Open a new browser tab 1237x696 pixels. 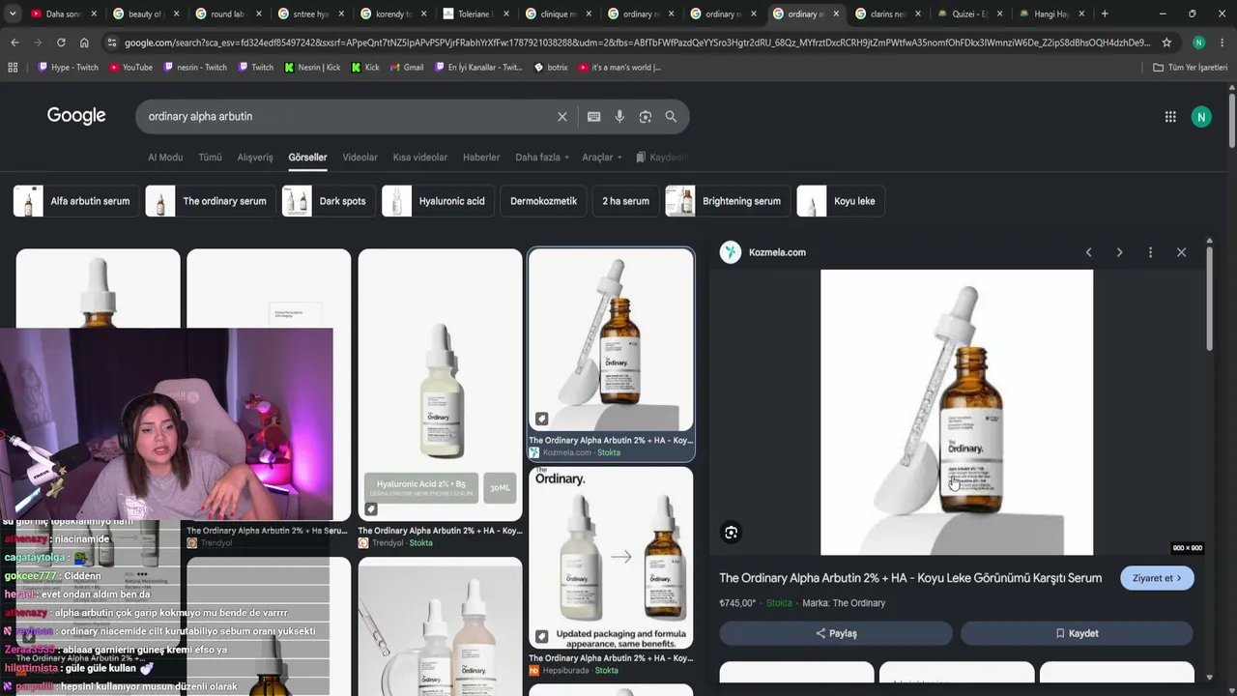click(1105, 14)
